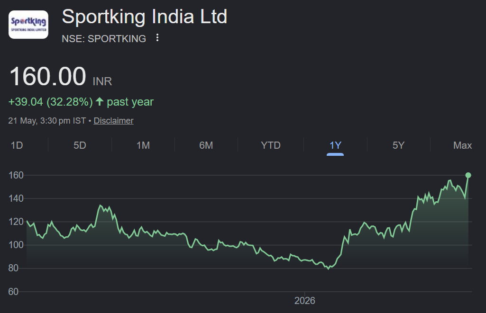This screenshot has width=486, height=313.
Task: Open the Disclaimer link
Action: click(113, 121)
